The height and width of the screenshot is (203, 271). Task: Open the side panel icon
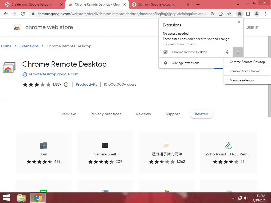[x=248, y=14]
